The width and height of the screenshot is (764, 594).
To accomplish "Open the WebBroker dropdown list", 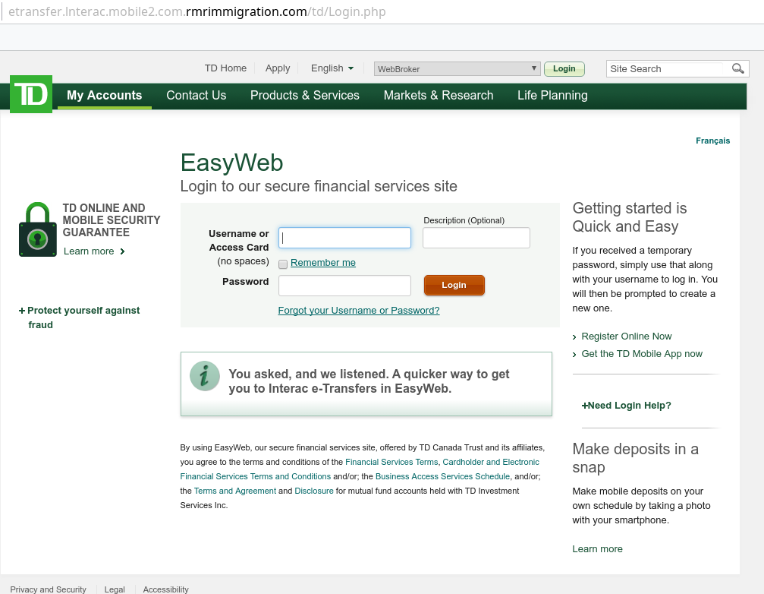I will click(457, 69).
